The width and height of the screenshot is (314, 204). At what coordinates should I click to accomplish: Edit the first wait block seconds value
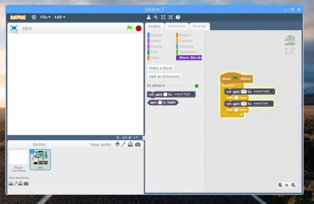[x=236, y=98]
